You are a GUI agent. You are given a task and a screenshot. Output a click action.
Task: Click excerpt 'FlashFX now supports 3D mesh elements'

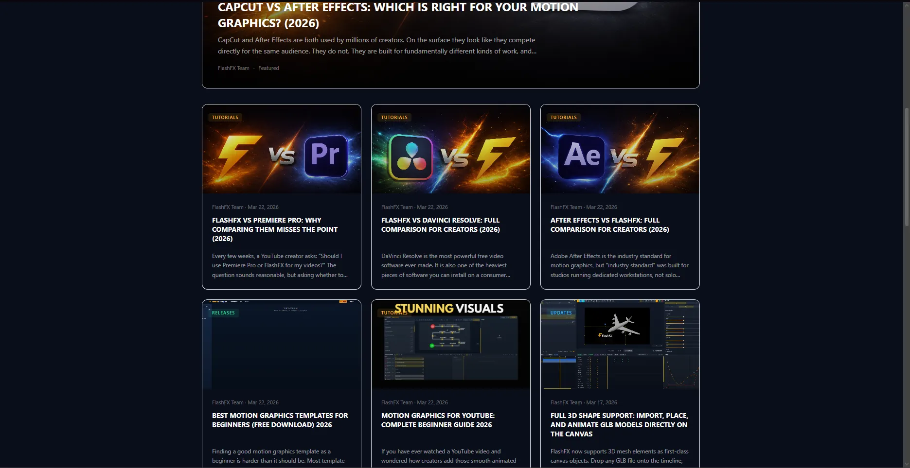tap(620, 456)
